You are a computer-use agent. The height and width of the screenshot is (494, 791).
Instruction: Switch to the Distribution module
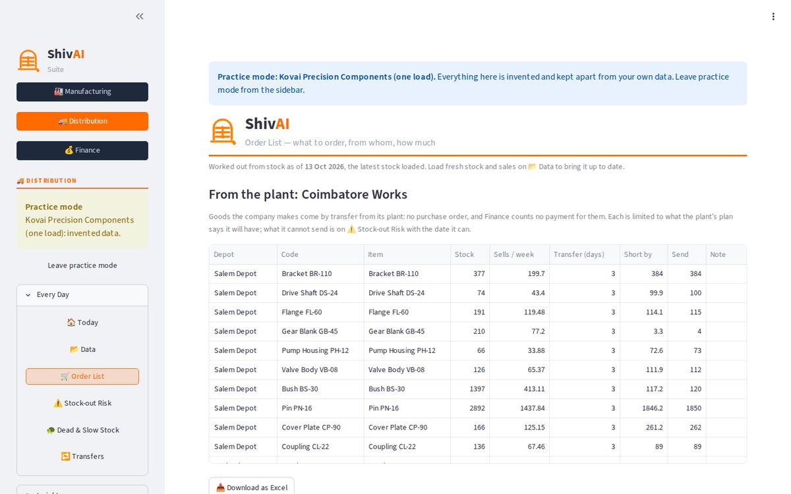click(x=82, y=121)
